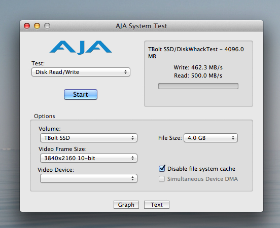Viewport: 280px width, 228px height.
Task: Minimize the AJA System Test window
Action: click(x=37, y=26)
